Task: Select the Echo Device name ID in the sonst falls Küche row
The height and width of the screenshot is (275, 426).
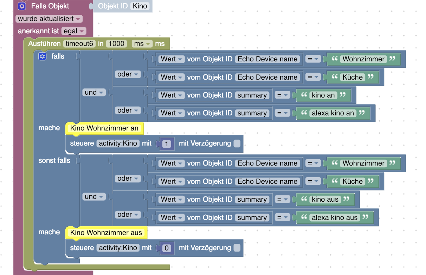Action: (x=268, y=181)
